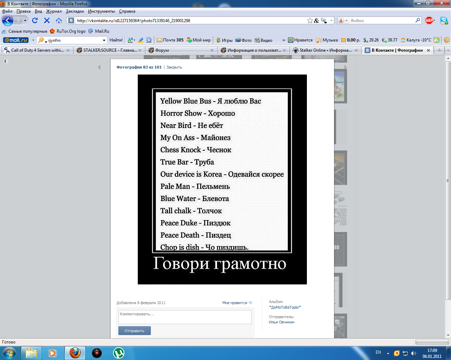Screen dimensions: 451x360
Task: Expand the back/forward history dropdown arrow
Action: pos(25,21)
